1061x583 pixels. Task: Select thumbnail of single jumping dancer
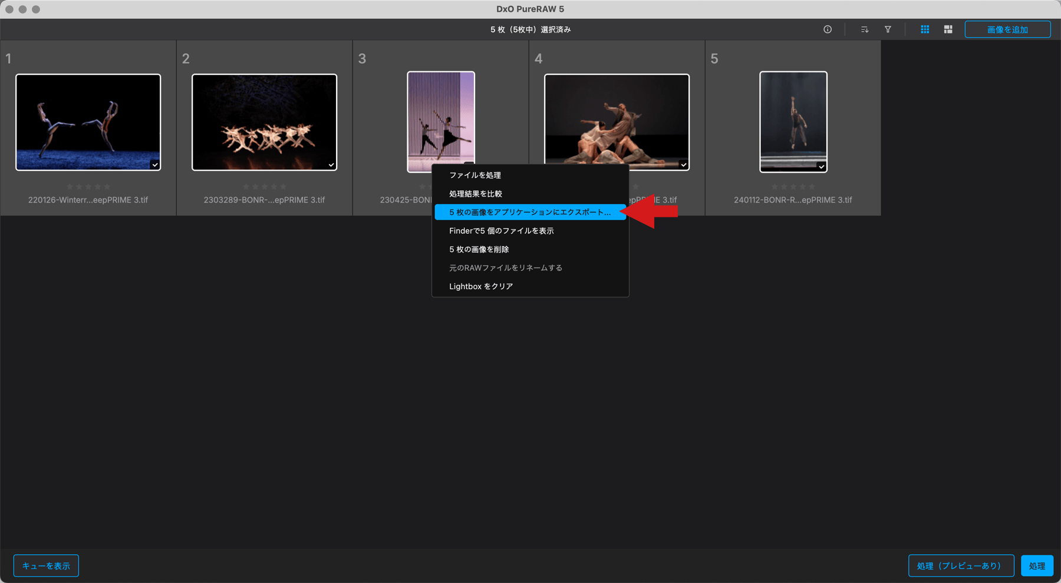(793, 122)
